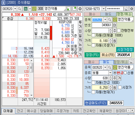Enable the 잔량전부 checkbox

(119, 31)
